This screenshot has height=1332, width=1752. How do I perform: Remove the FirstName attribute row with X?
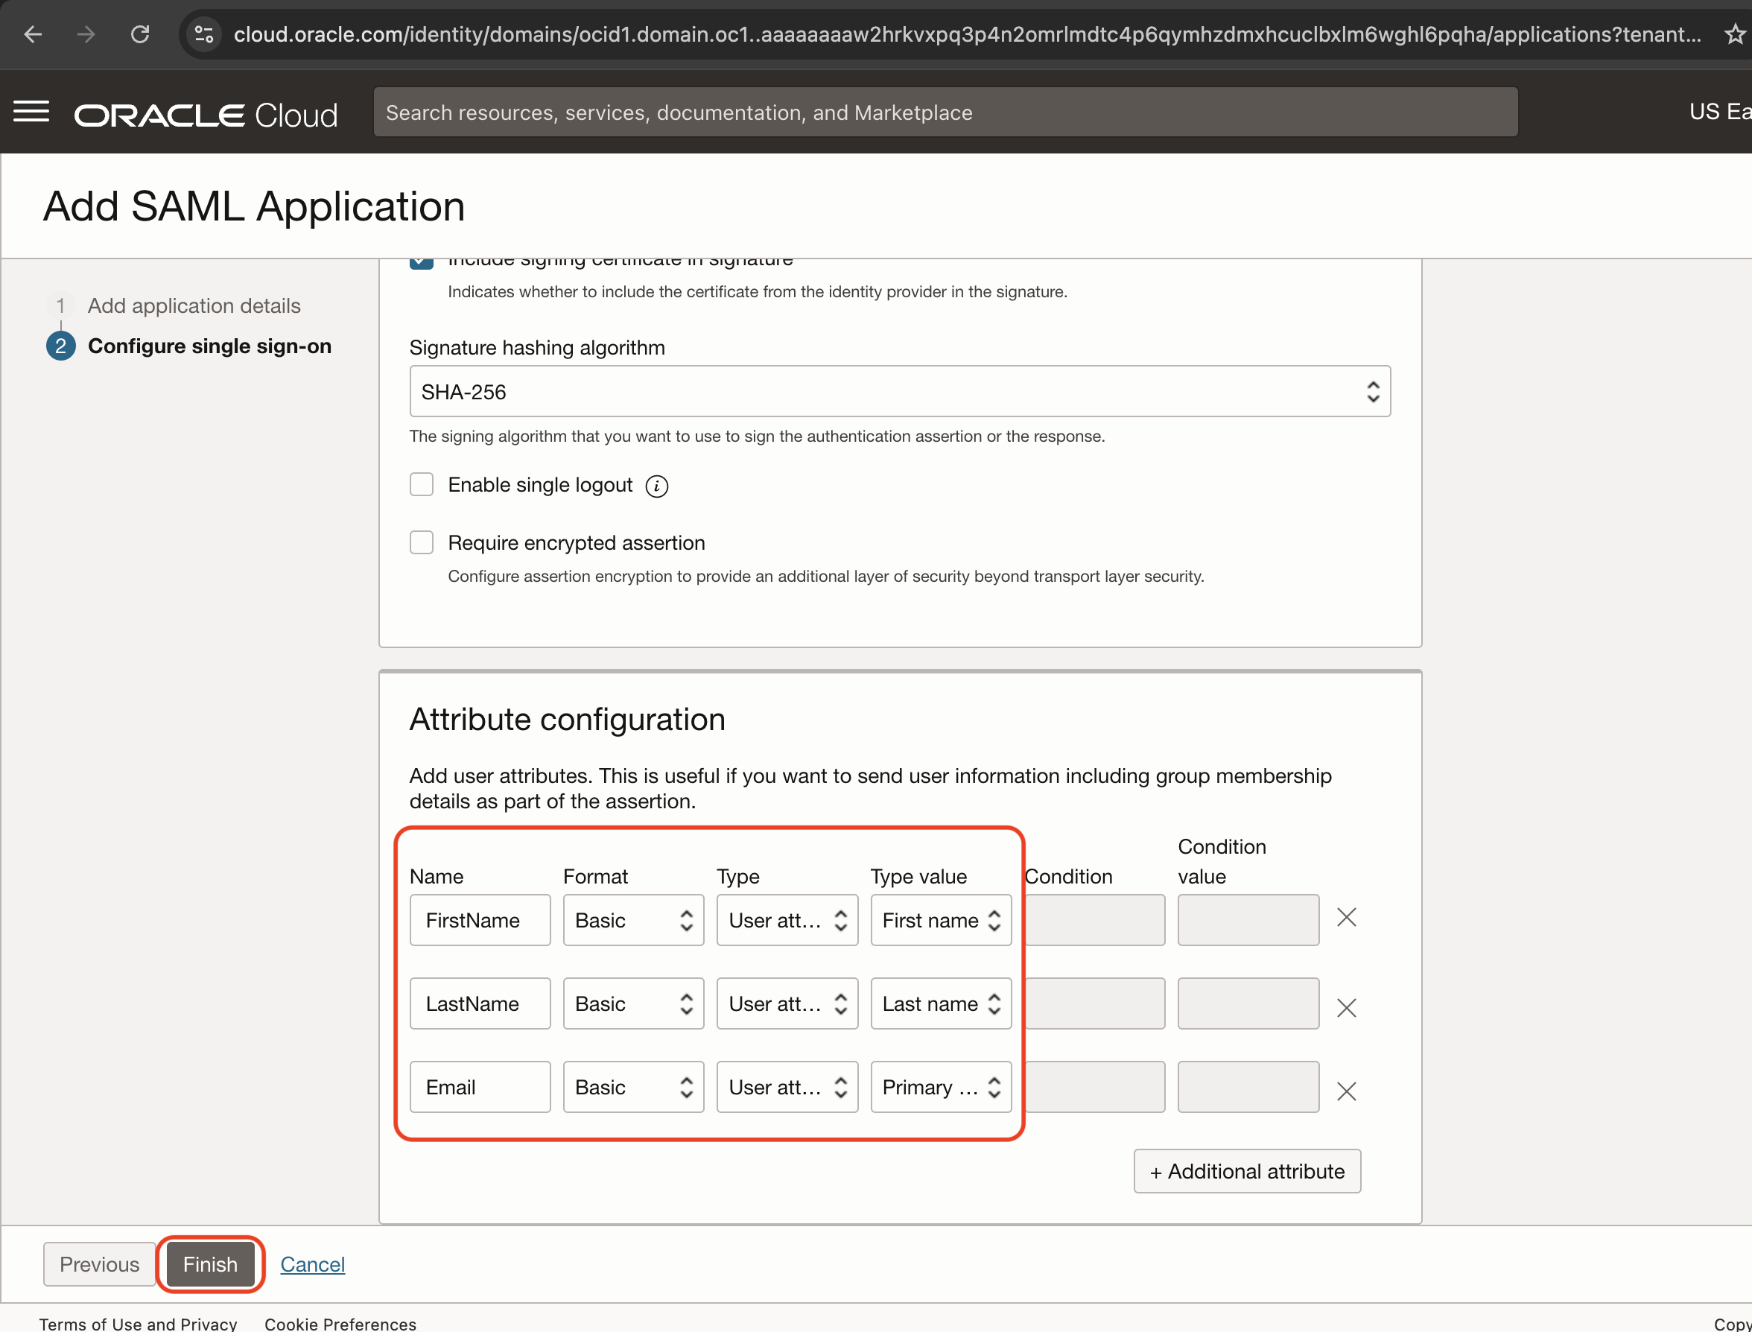click(1346, 918)
